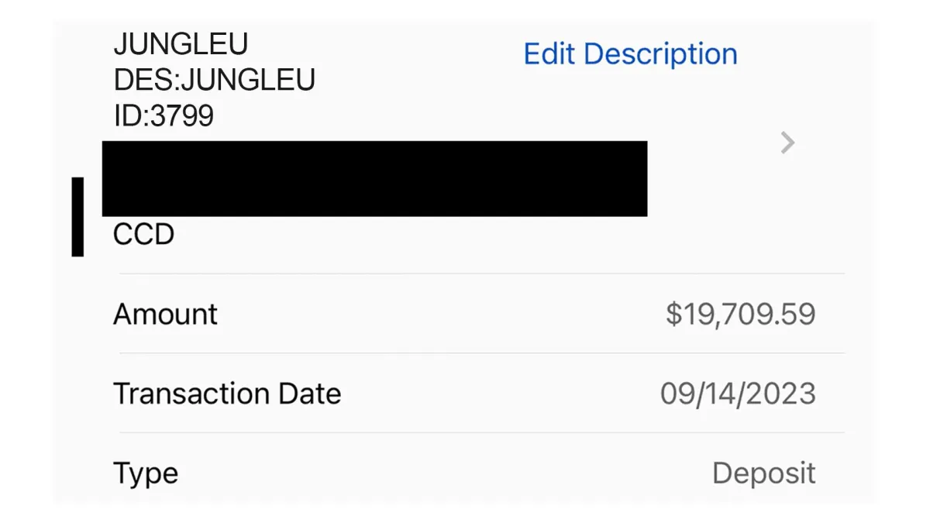Select the $19,709.59 amount value
This screenshot has width=930, height=523.
(x=740, y=314)
